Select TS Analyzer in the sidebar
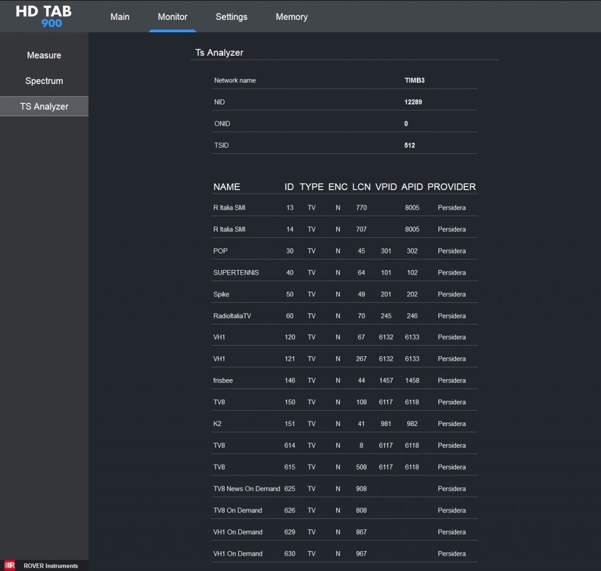This screenshot has width=601, height=571. (x=44, y=106)
